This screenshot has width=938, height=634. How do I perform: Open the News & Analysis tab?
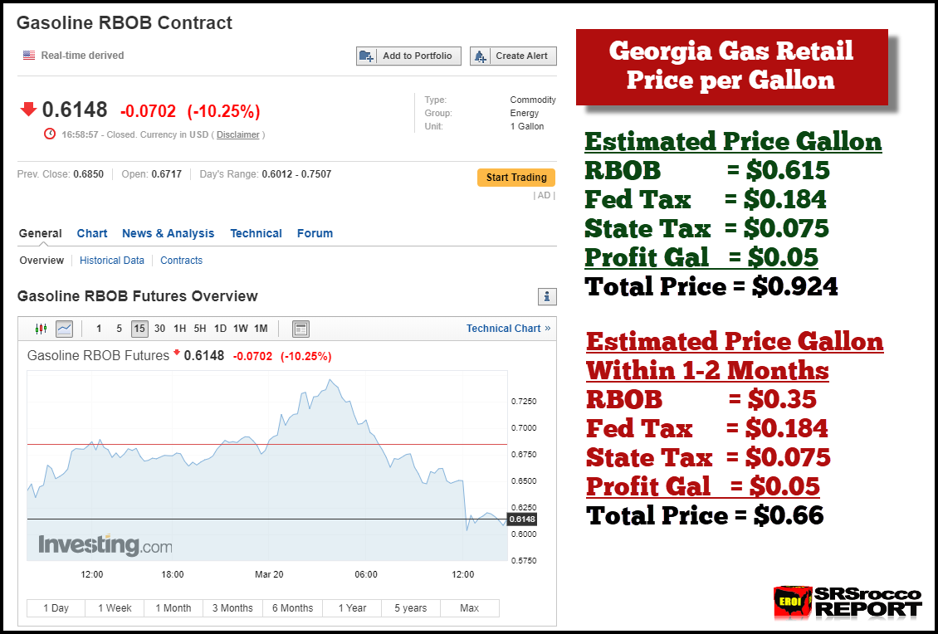[x=168, y=233]
